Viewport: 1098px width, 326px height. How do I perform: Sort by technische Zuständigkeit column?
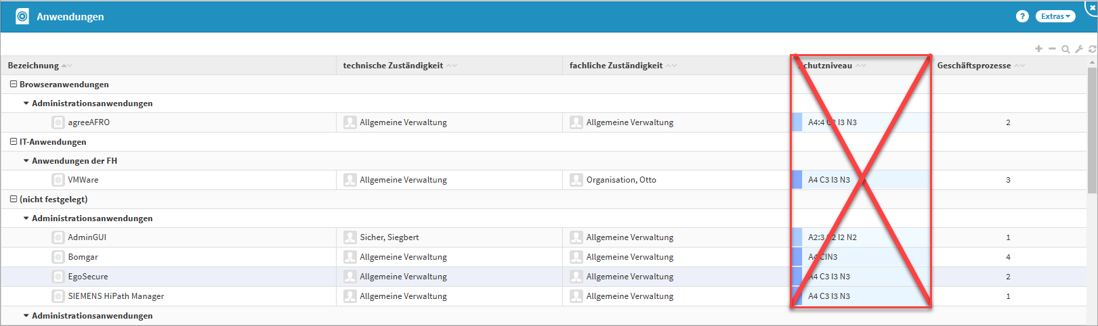[x=393, y=66]
